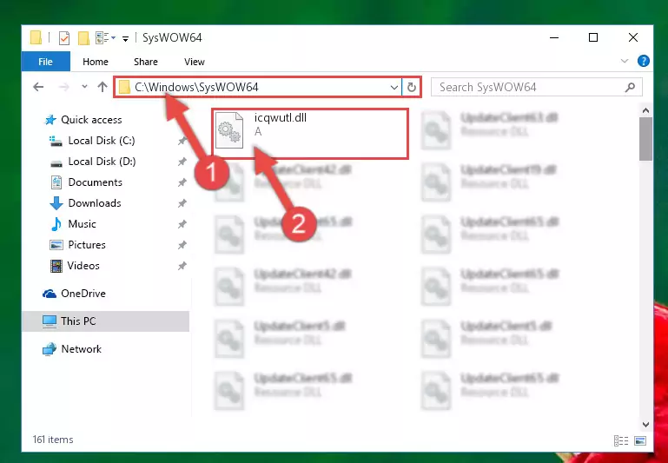Click the Forward navigation arrow

[64, 88]
